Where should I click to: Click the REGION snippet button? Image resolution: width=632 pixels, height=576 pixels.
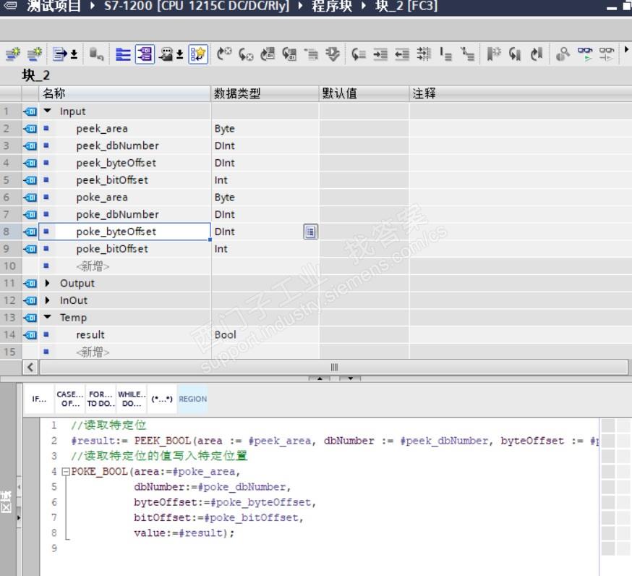[x=192, y=399]
